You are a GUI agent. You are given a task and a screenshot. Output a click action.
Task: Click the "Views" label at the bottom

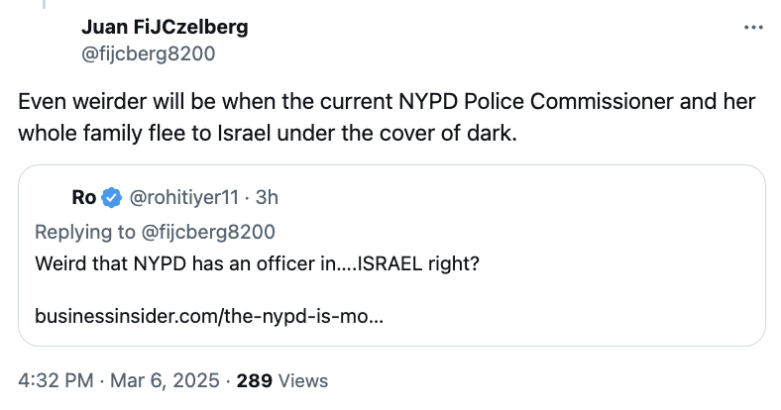pos(302,380)
